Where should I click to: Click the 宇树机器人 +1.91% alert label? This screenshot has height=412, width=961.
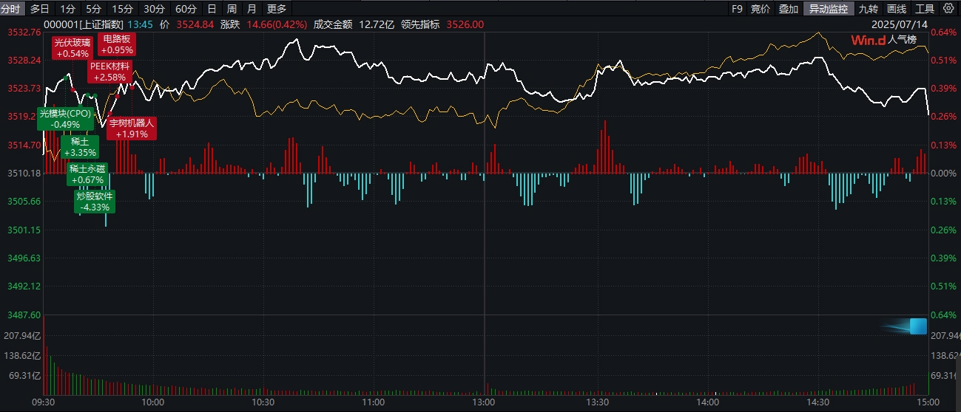(132, 128)
